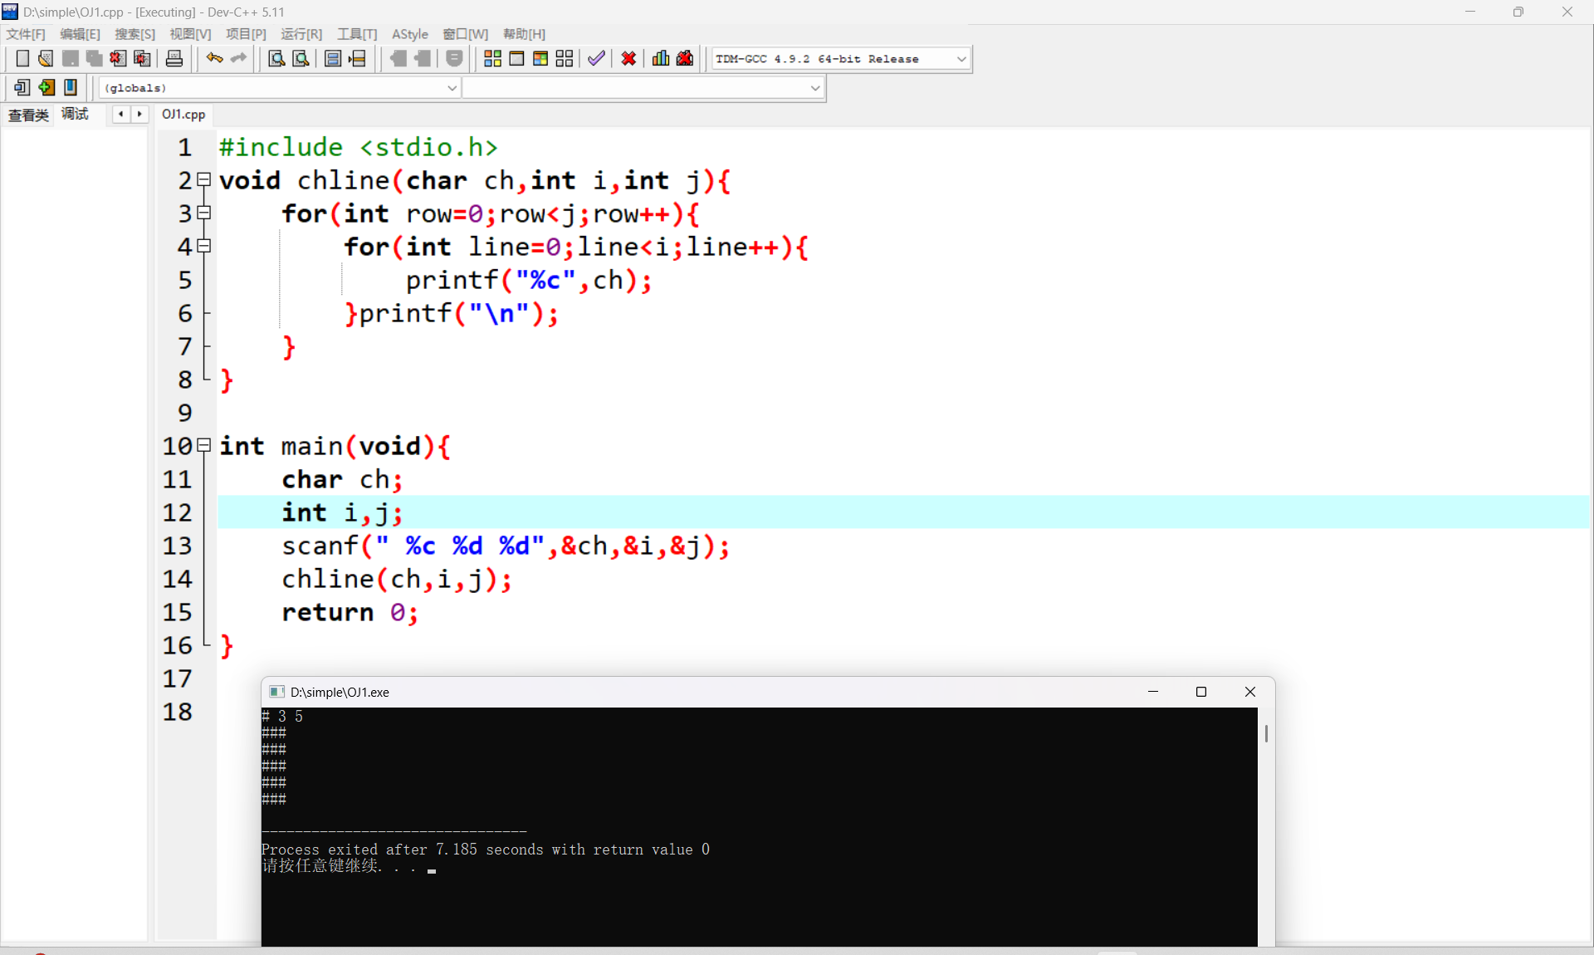Collapse the chline function fold at line 2
This screenshot has height=955, width=1594.
click(x=204, y=180)
